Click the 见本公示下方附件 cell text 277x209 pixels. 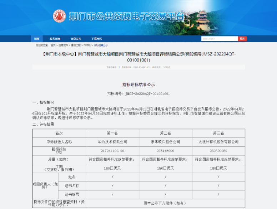pos(165,203)
